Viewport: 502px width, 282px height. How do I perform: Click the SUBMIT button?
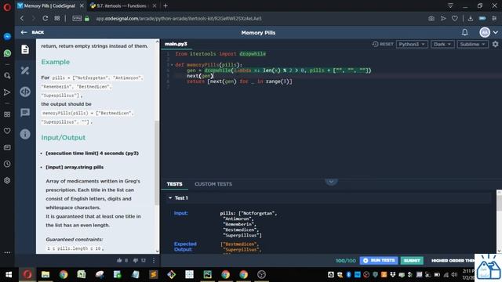[412, 261]
